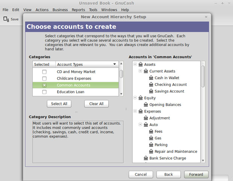Open the File menu
Screen dimensions: 233x181
tap(6, 10)
